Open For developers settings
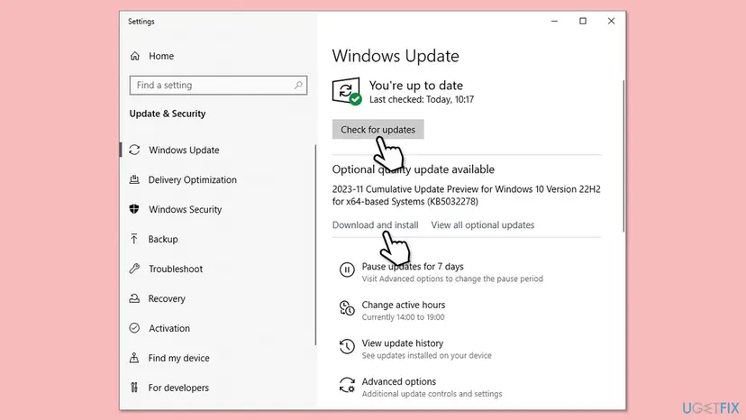The width and height of the screenshot is (746, 420). point(178,388)
